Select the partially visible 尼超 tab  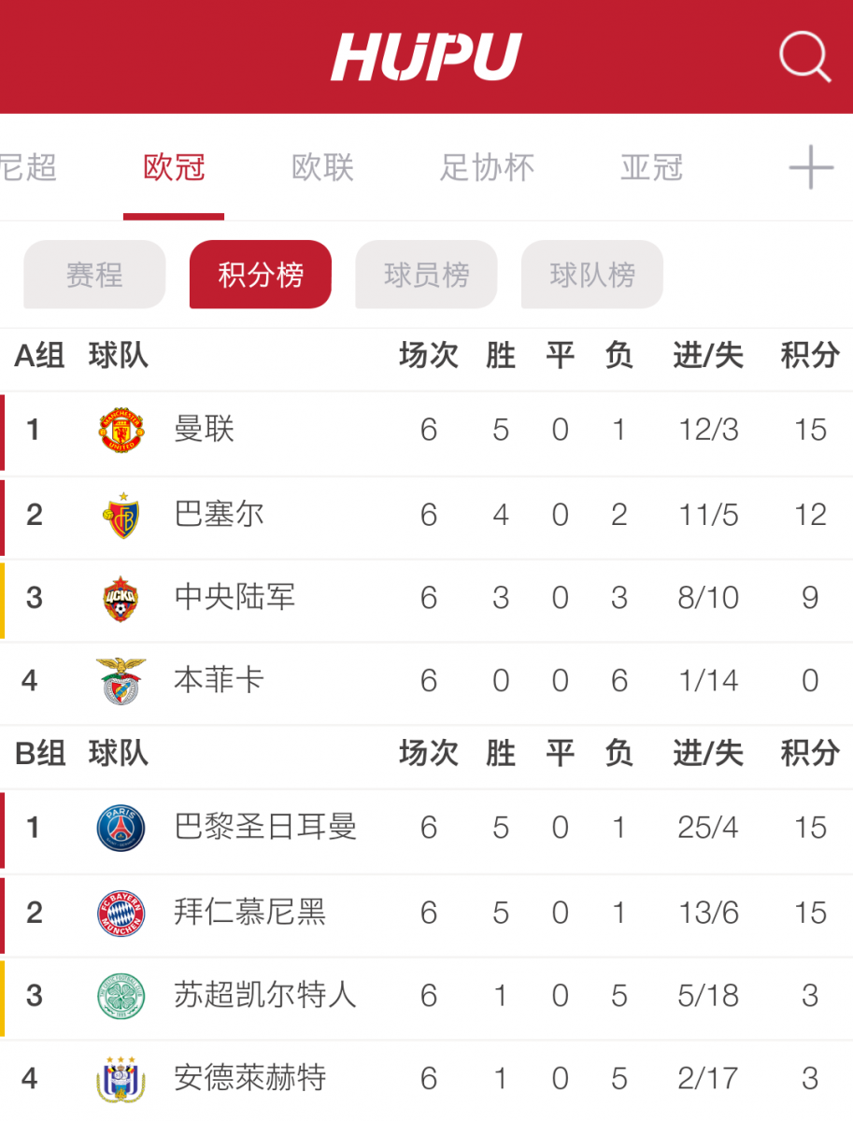click(28, 168)
